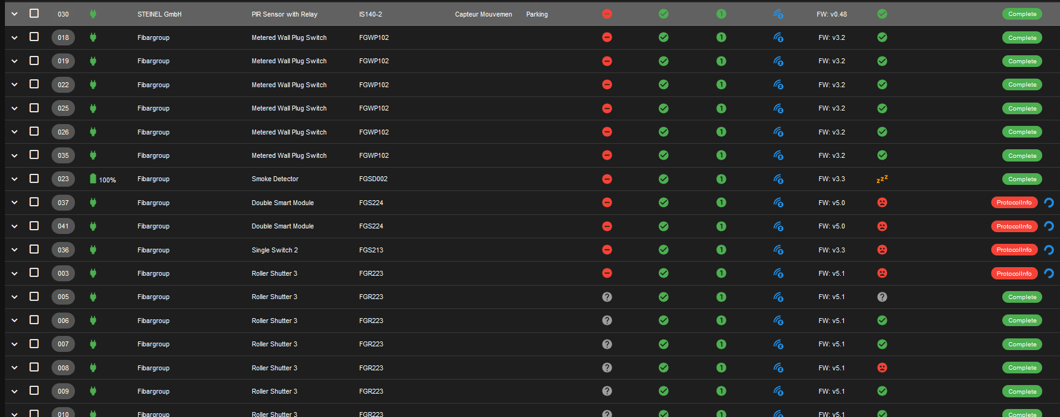Click the red minus security icon in row 003
1060x417 pixels.
[607, 273]
